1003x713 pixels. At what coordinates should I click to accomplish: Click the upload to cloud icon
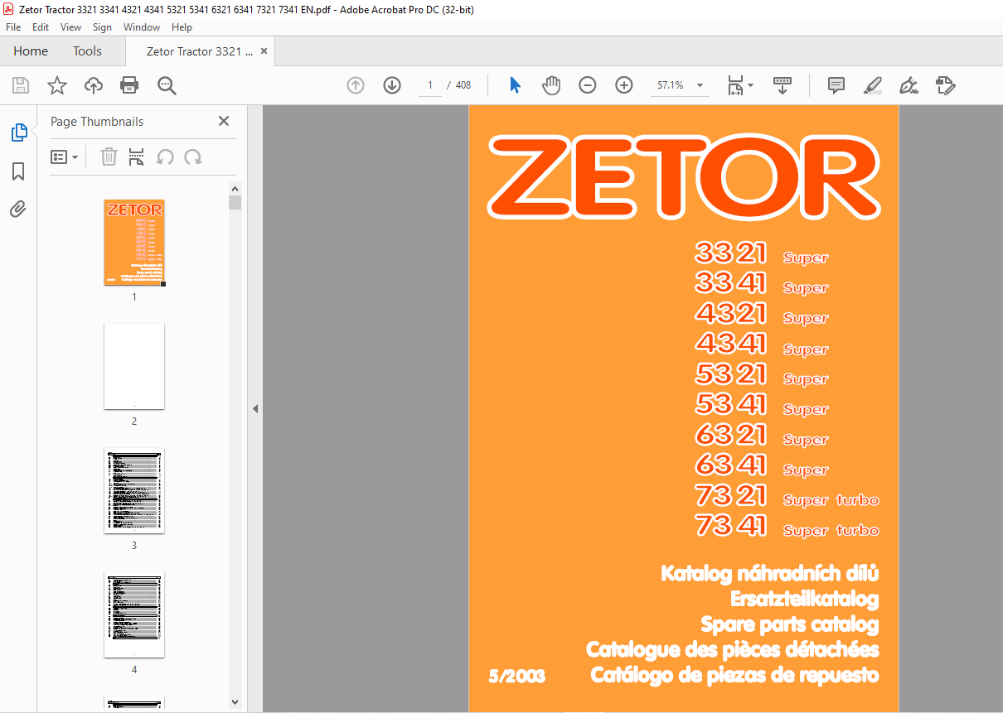(94, 85)
